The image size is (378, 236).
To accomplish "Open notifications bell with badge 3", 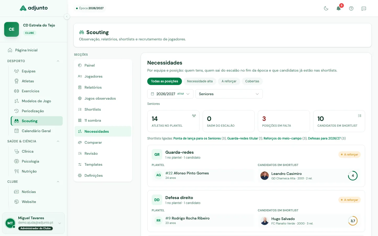I will (339, 8).
